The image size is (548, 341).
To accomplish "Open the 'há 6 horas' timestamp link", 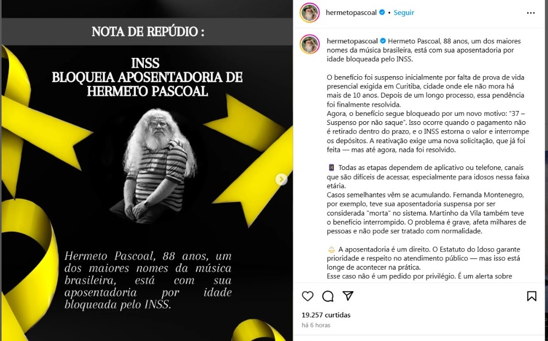I will (x=316, y=325).
